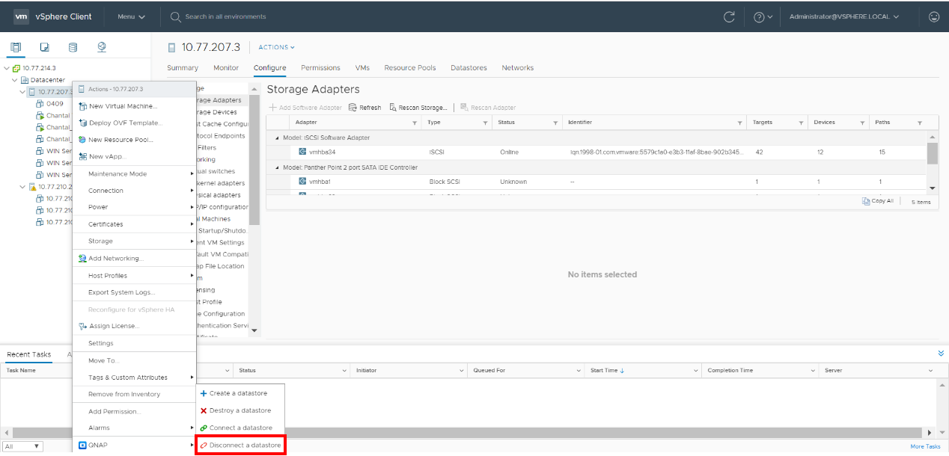Open the Networking inventory view icon
Screen dimensions: 949x456
pyautogui.click(x=101, y=47)
